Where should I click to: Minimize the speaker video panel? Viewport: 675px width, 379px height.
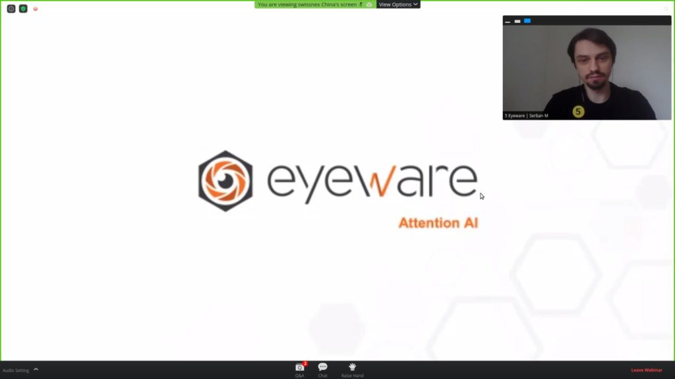[x=508, y=21]
